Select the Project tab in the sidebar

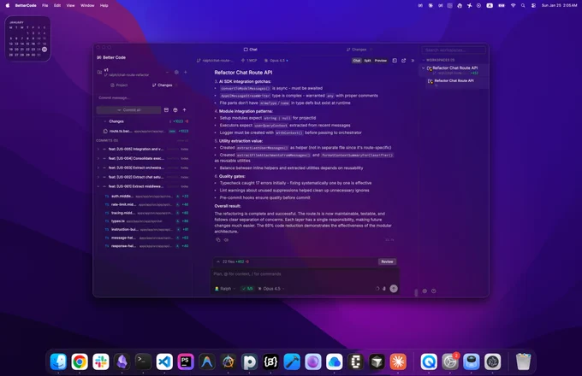(x=119, y=85)
